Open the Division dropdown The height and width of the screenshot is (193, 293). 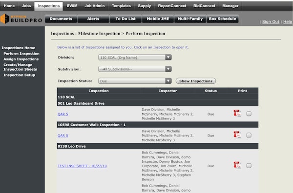(135, 58)
